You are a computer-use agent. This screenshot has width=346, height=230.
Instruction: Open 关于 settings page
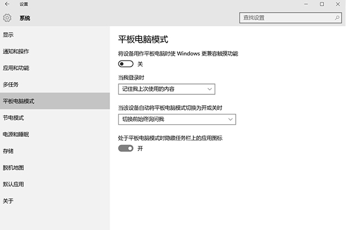pyautogui.click(x=55, y=201)
